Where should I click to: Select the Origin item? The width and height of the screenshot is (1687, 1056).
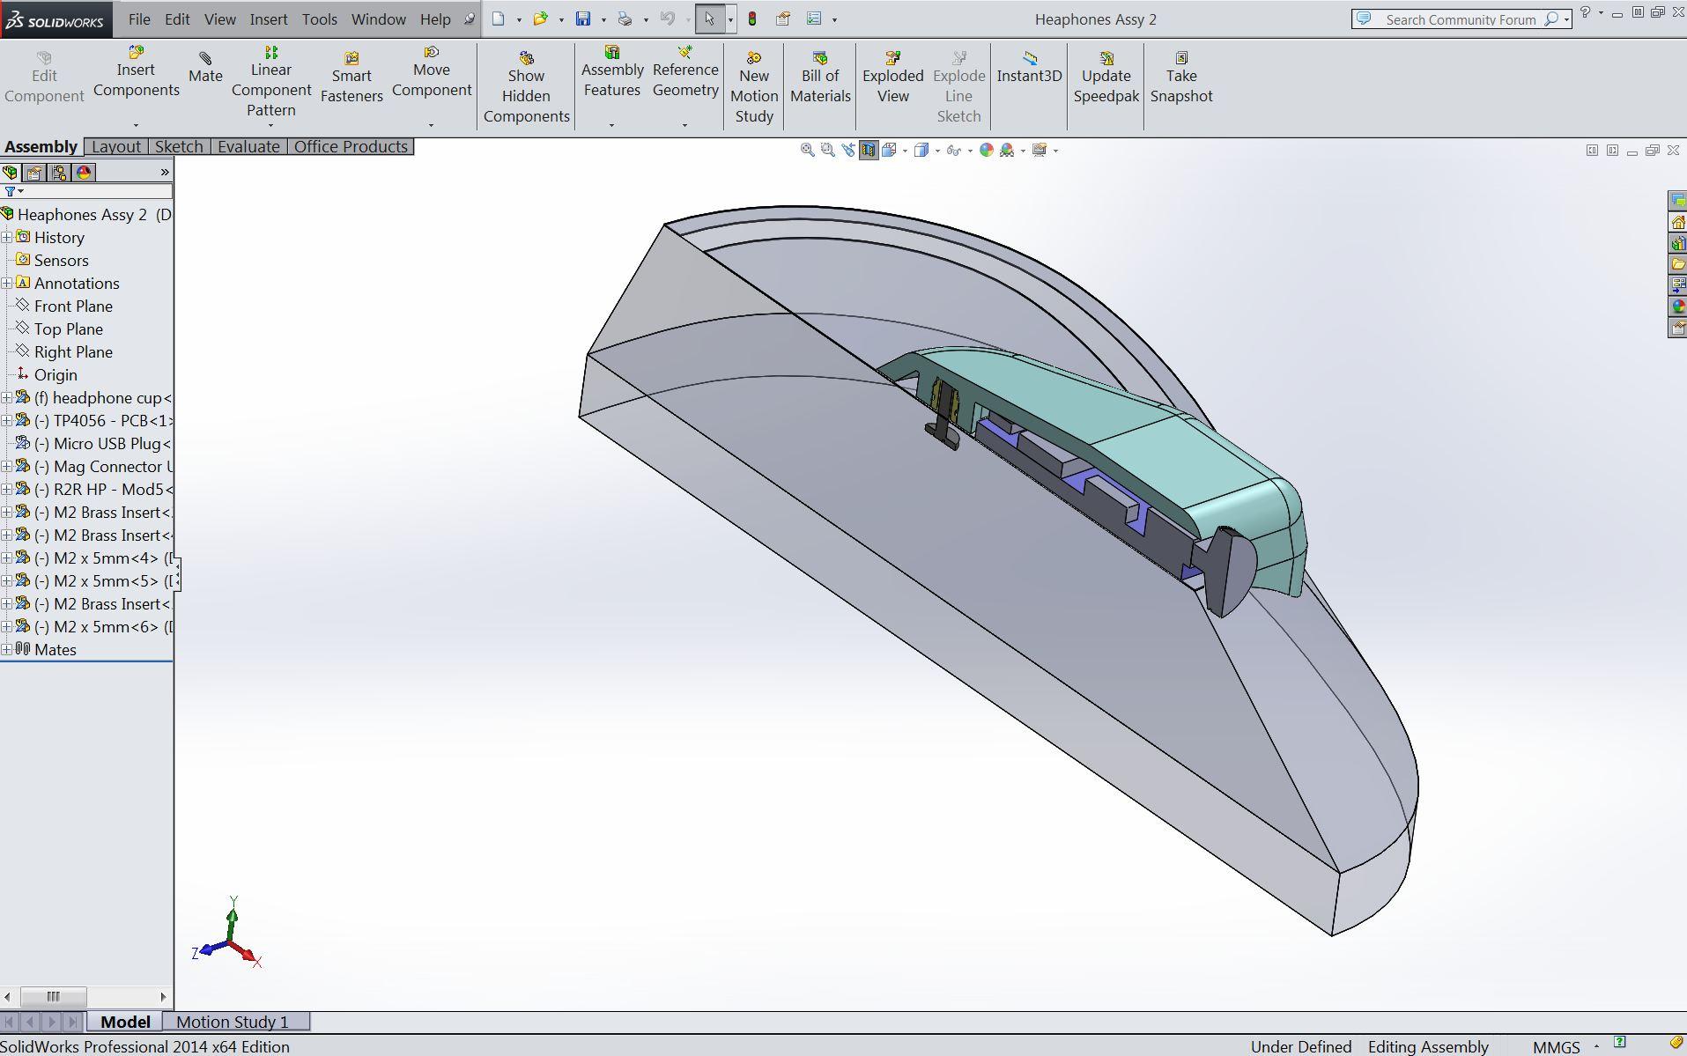(55, 374)
